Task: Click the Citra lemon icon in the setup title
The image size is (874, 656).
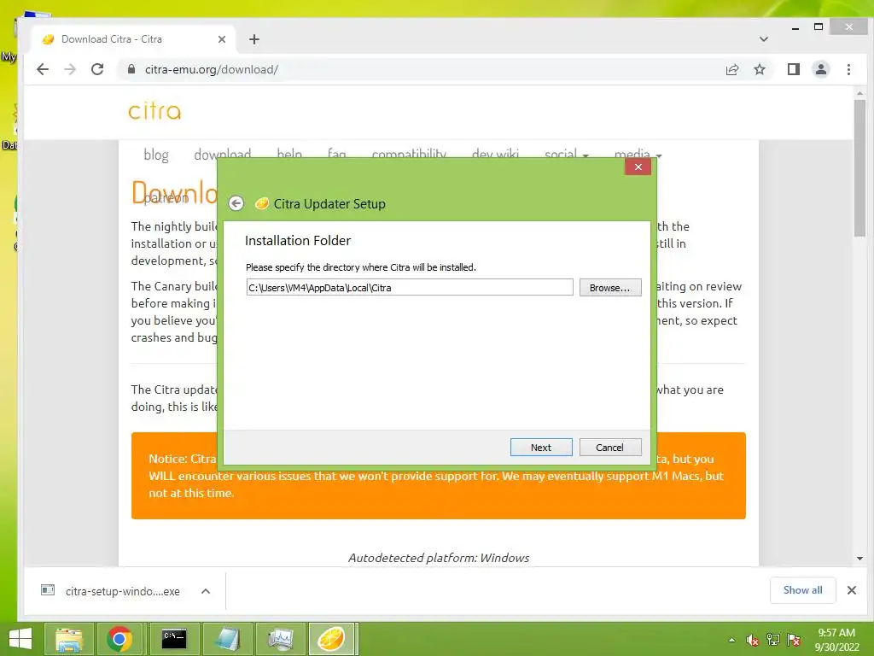Action: coord(262,203)
